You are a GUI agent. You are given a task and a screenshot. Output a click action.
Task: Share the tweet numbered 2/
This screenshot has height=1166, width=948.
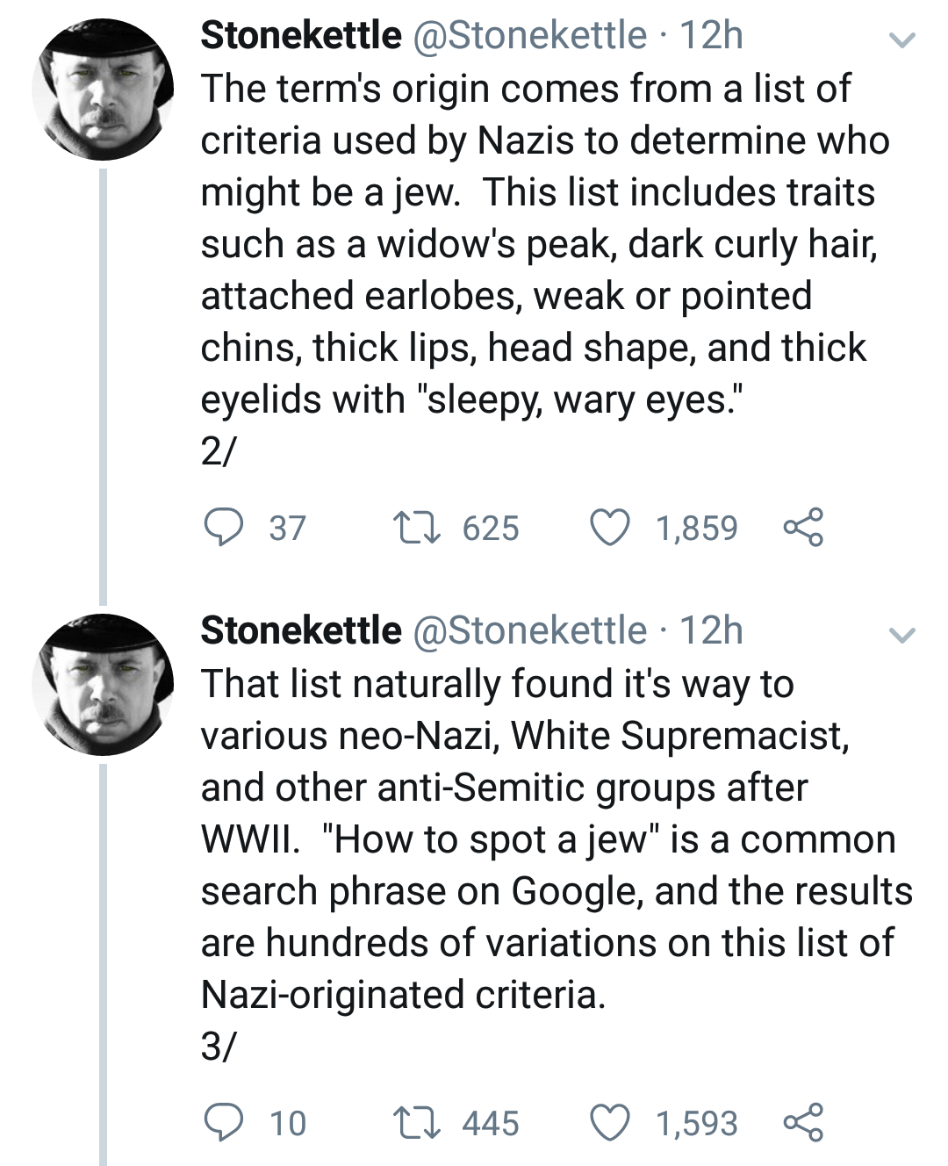pyautogui.click(x=802, y=527)
